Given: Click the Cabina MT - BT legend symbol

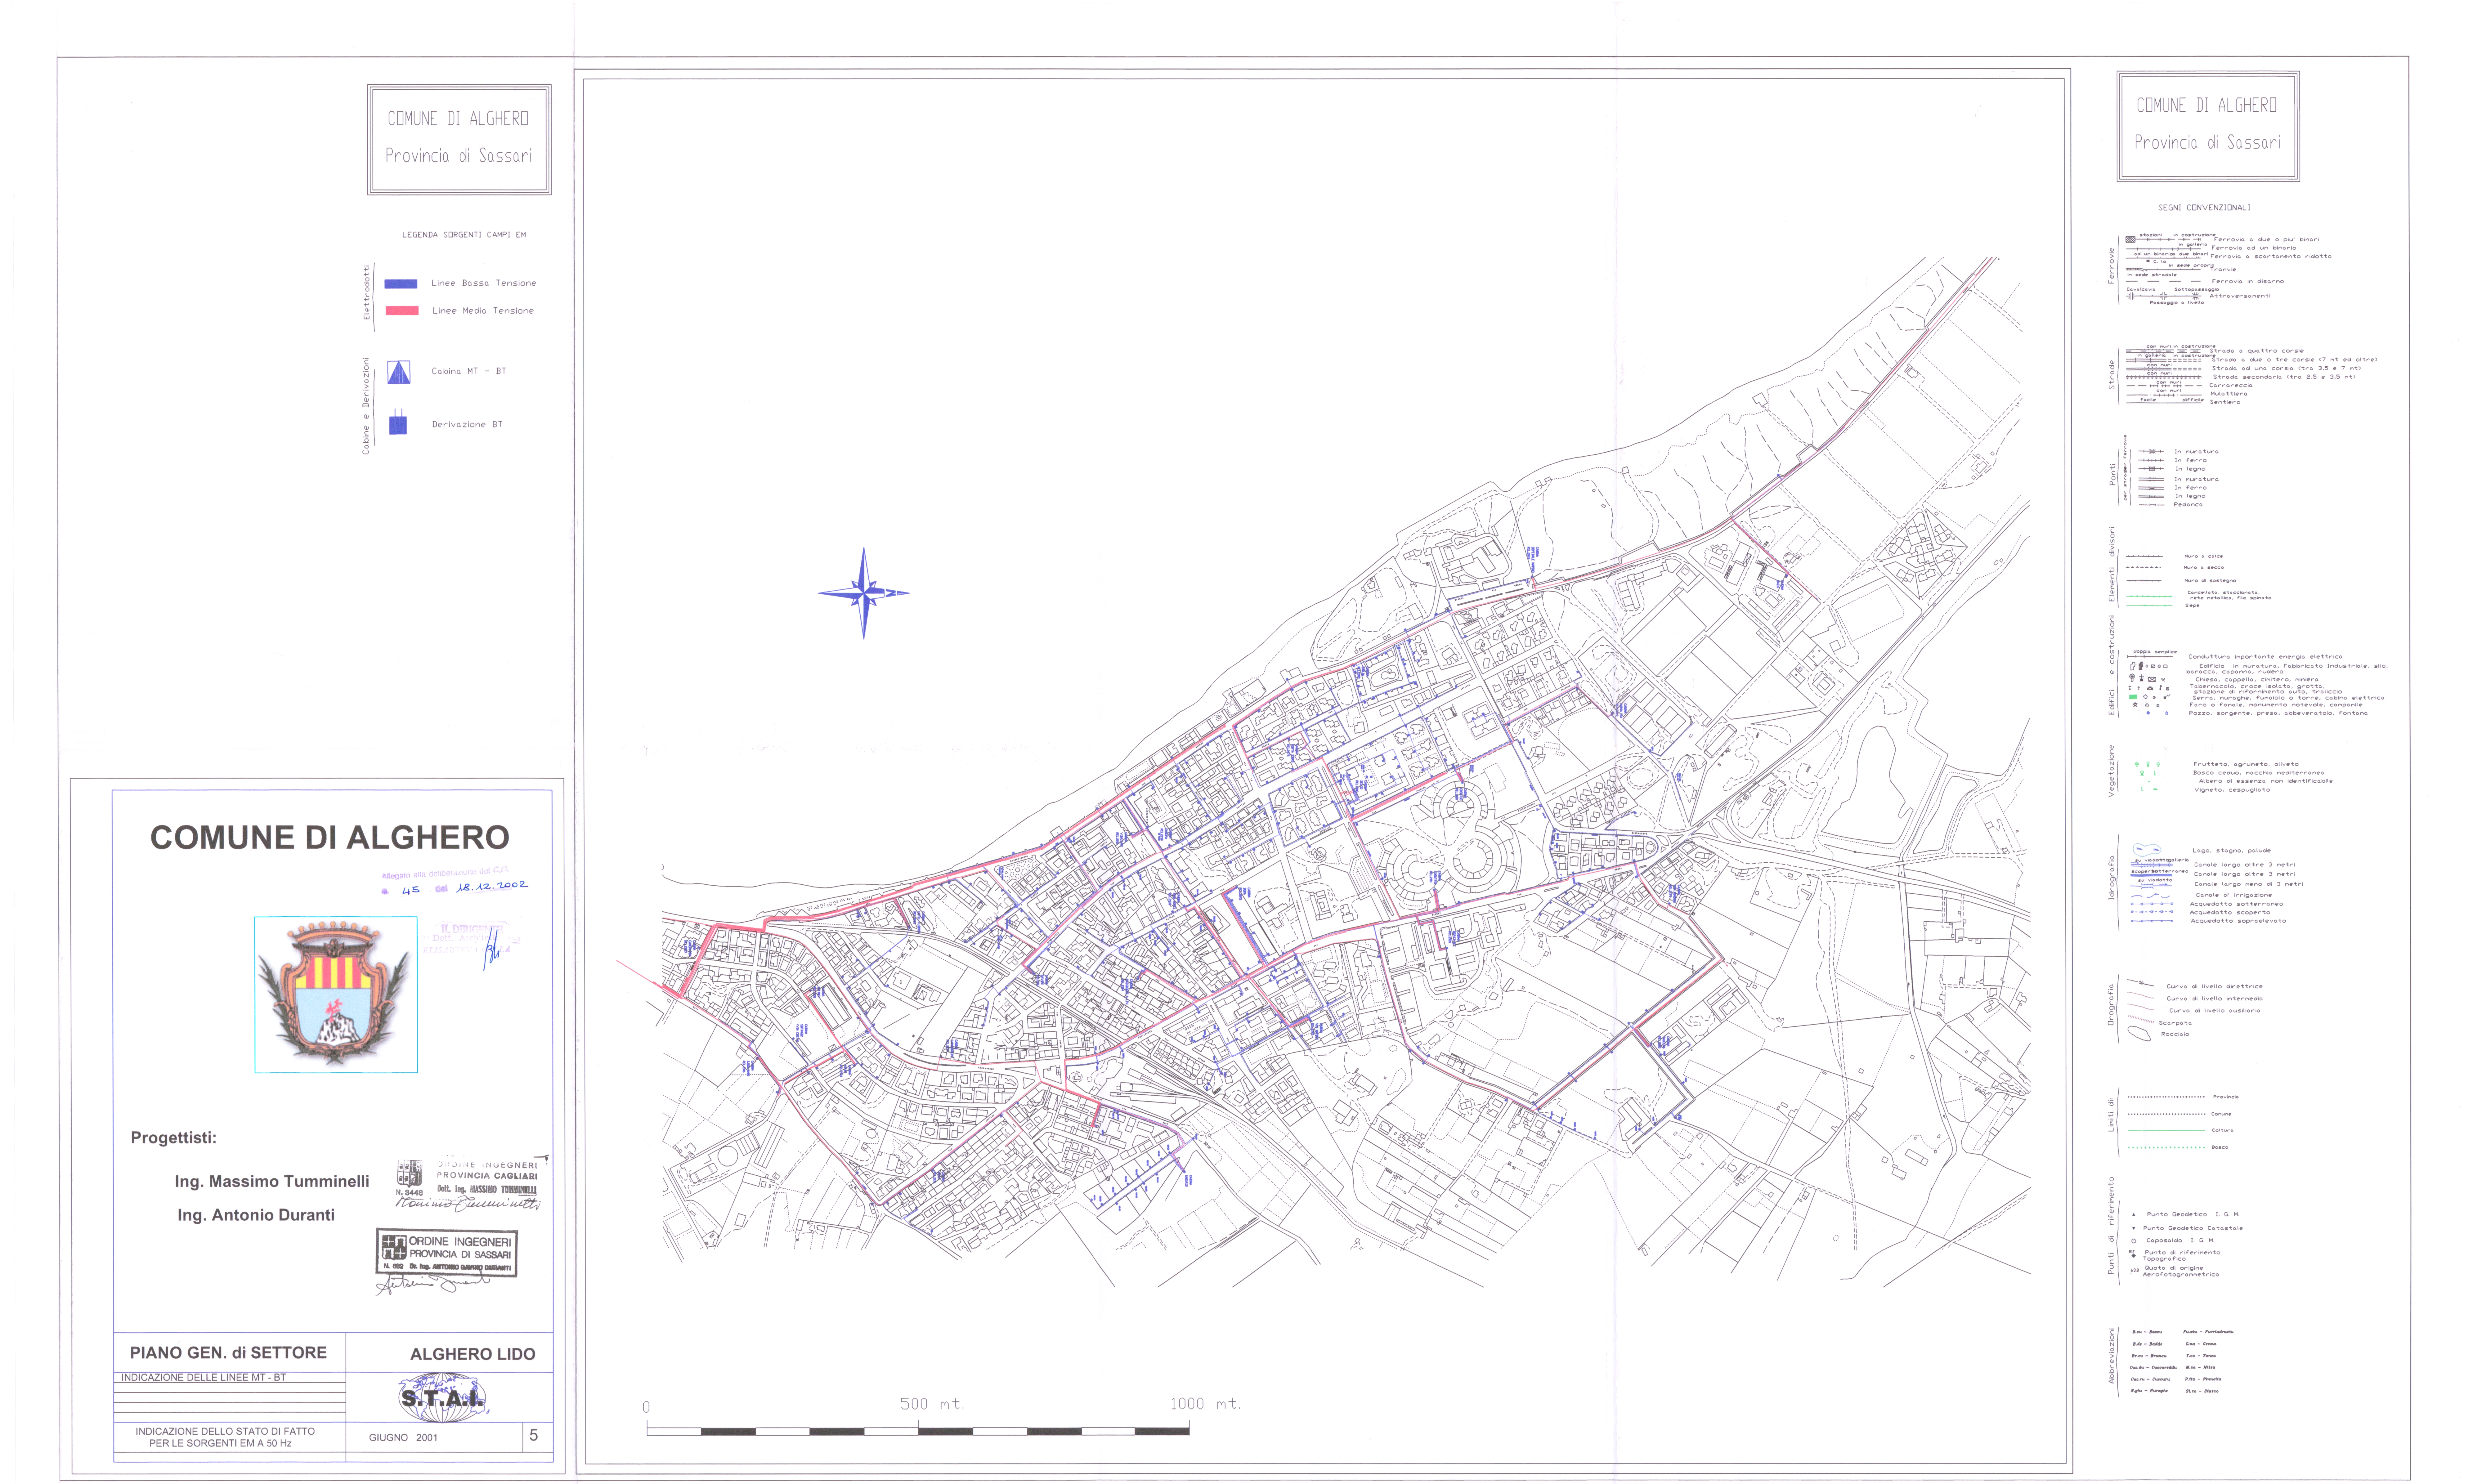Looking at the screenshot, I should point(399,372).
